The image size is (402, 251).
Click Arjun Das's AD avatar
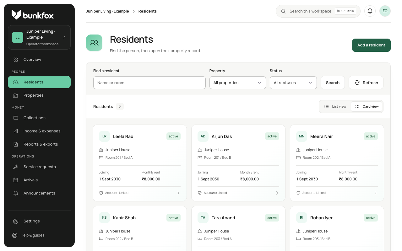203,136
